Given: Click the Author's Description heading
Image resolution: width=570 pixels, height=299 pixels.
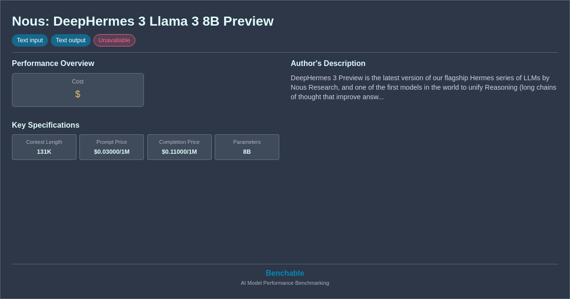Looking at the screenshot, I should 328,63.
